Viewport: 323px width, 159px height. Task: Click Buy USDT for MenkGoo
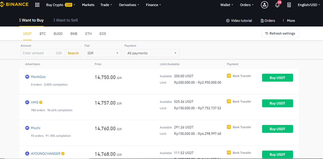click(x=278, y=78)
